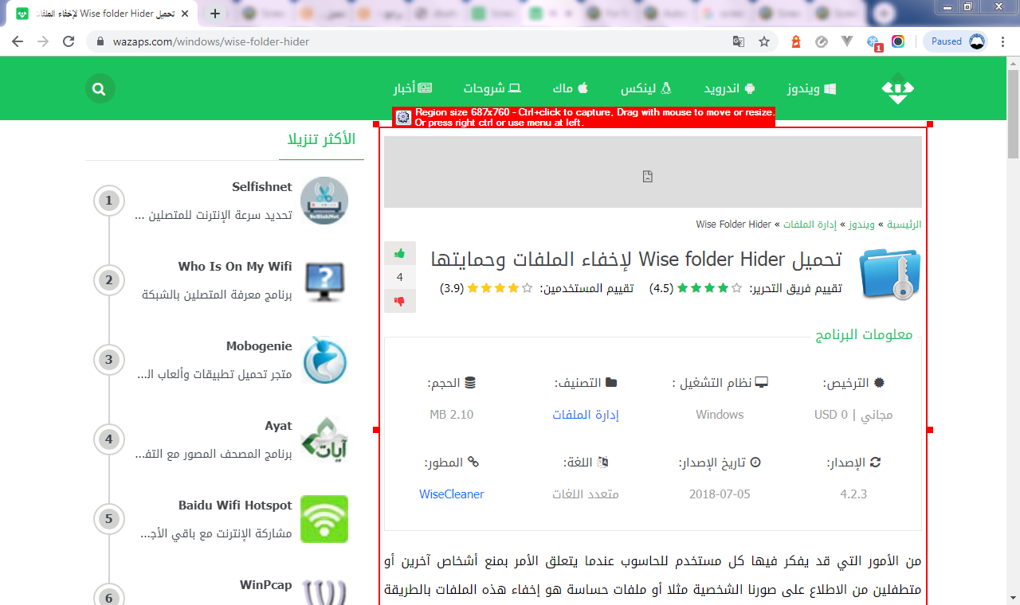Click the license value مجاني | USD 0
The width and height of the screenshot is (1020, 605).
click(x=853, y=415)
